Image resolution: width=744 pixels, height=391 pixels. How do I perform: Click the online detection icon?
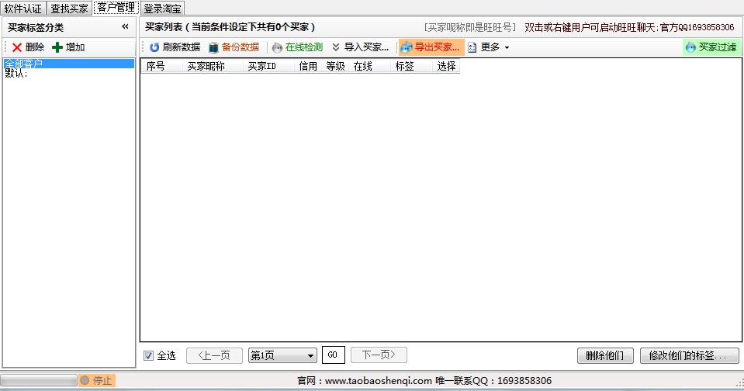point(277,47)
